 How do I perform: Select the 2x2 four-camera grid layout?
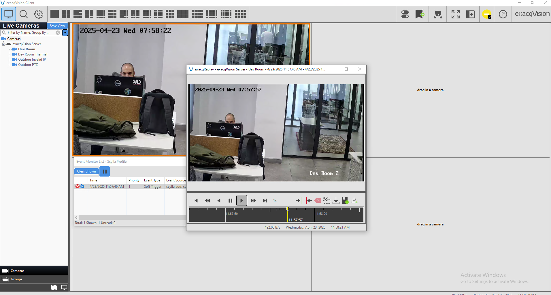[66, 14]
